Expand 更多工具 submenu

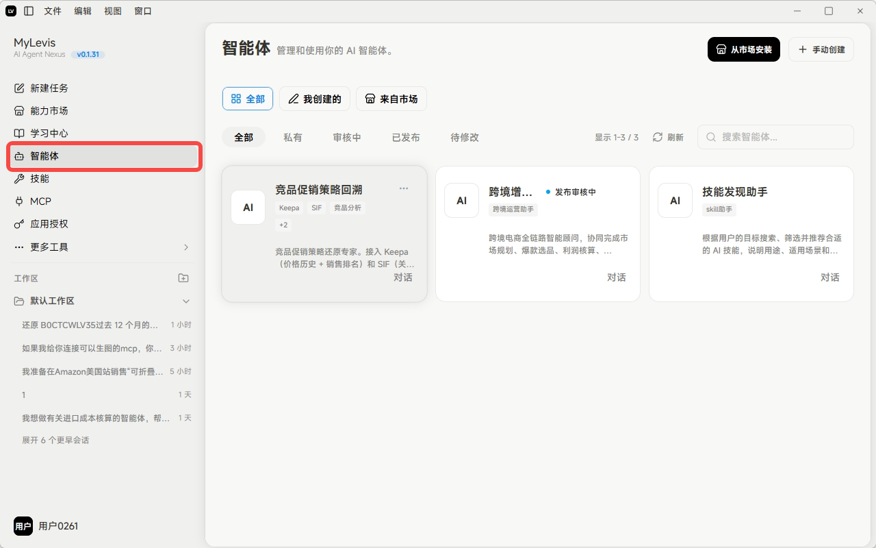click(103, 247)
